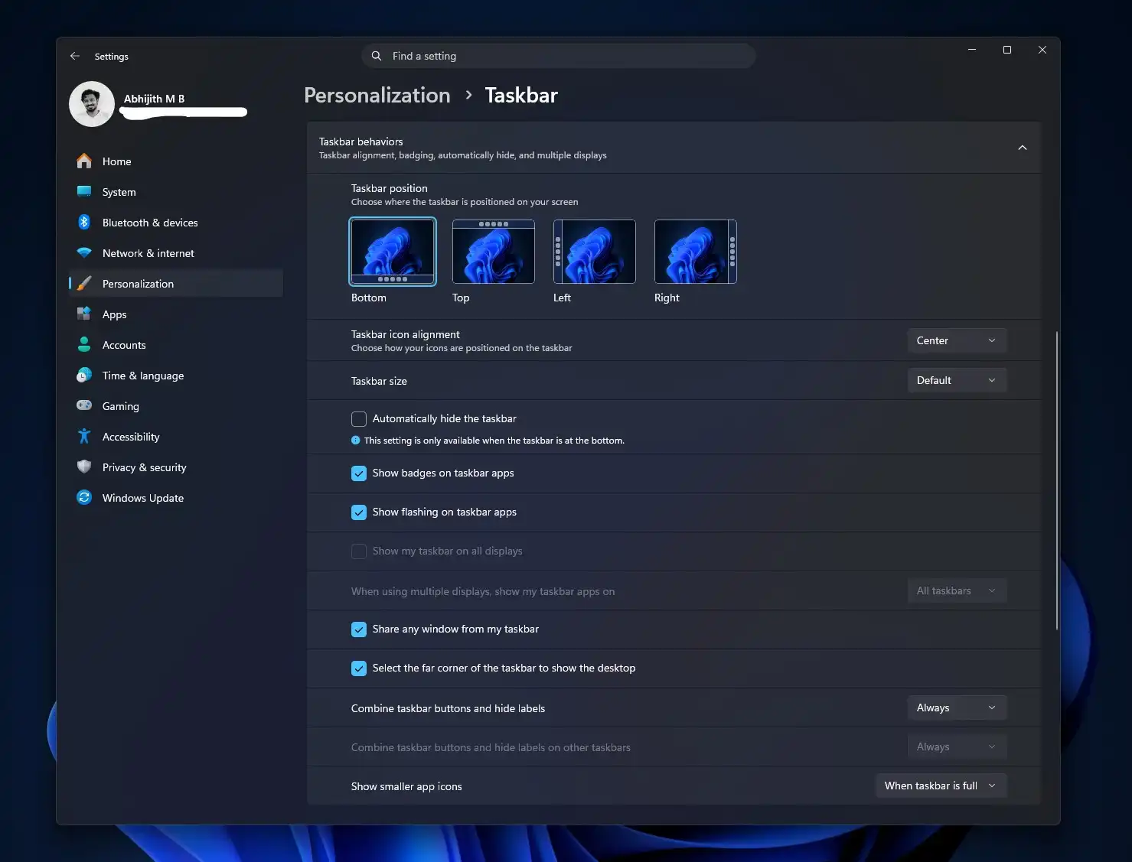Select Left taskbar position thumbnail

[595, 252]
